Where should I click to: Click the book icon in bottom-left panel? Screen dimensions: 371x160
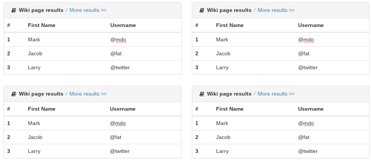coord(14,94)
